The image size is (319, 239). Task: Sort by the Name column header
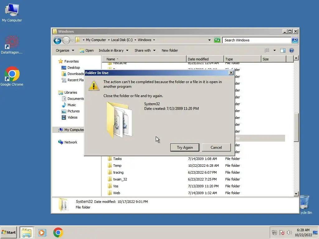(144, 59)
